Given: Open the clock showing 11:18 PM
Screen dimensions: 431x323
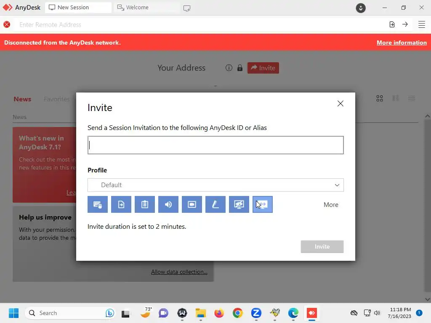Looking at the screenshot, I should [x=400, y=313].
